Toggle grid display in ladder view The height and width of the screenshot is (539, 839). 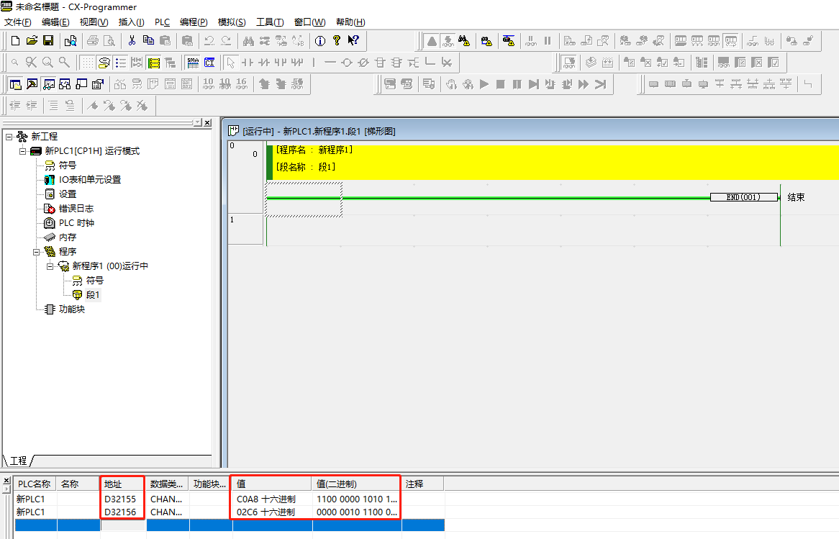coord(87,63)
